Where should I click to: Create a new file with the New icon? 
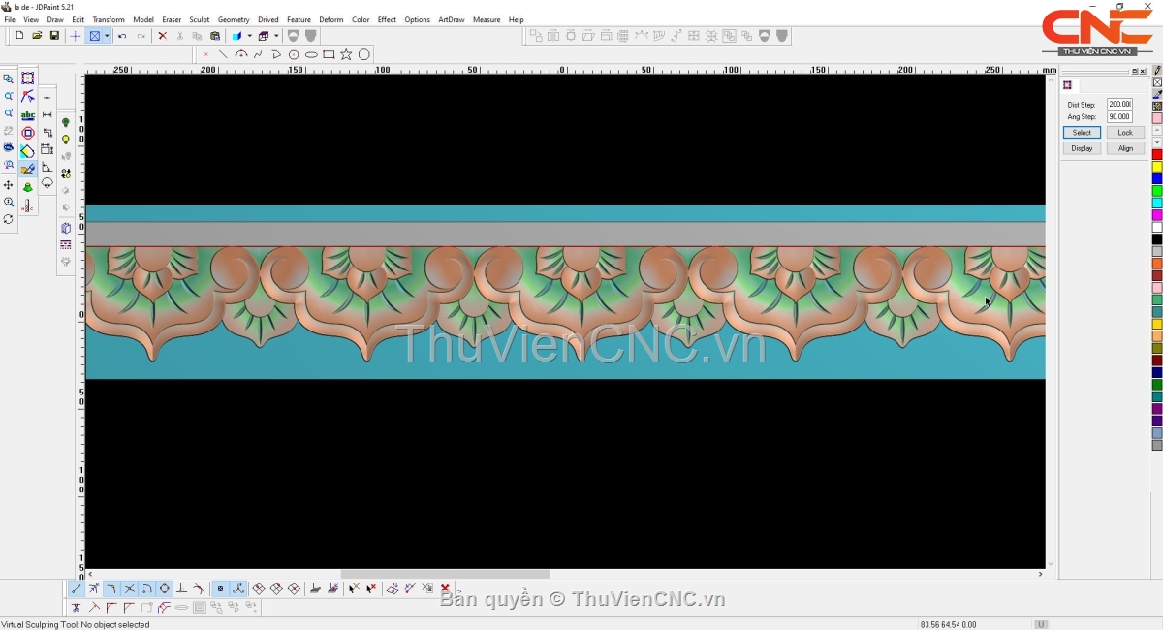pos(19,36)
